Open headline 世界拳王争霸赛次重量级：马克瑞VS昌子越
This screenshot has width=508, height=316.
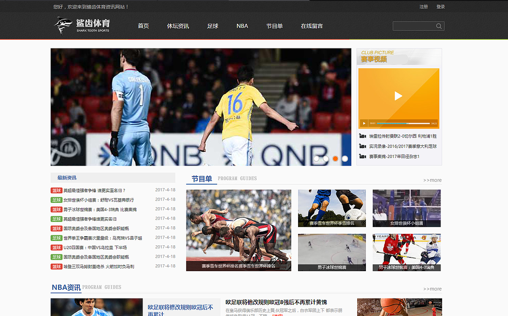103,238
